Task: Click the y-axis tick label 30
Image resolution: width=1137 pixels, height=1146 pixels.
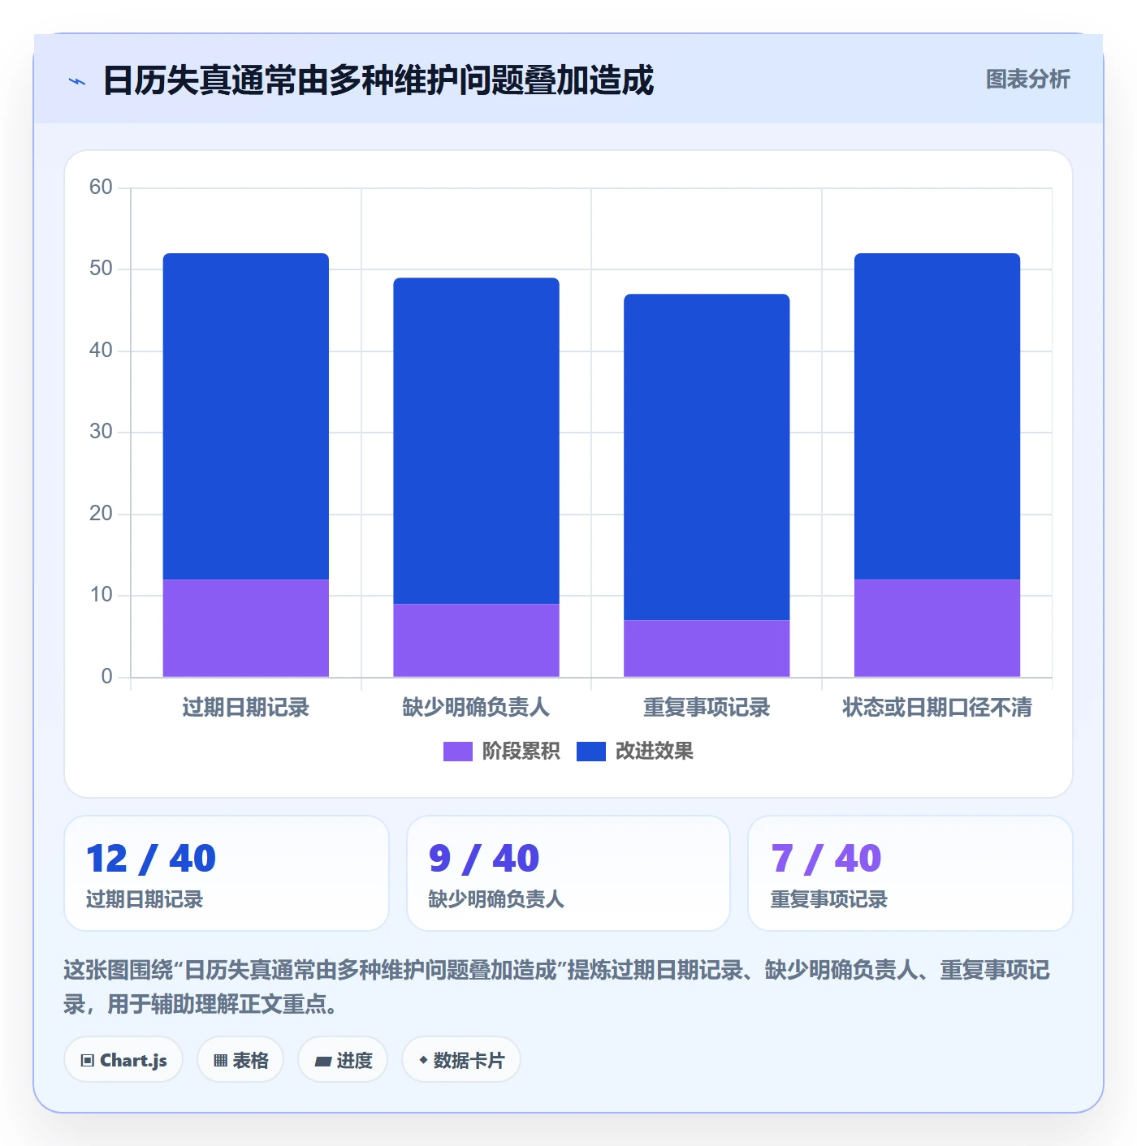Action: [101, 432]
